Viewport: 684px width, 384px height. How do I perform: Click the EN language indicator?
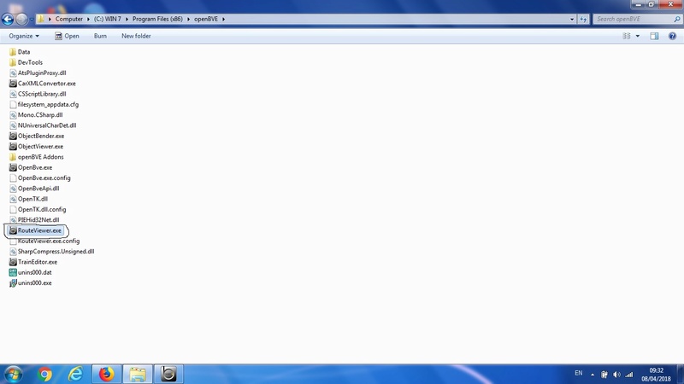coord(579,373)
